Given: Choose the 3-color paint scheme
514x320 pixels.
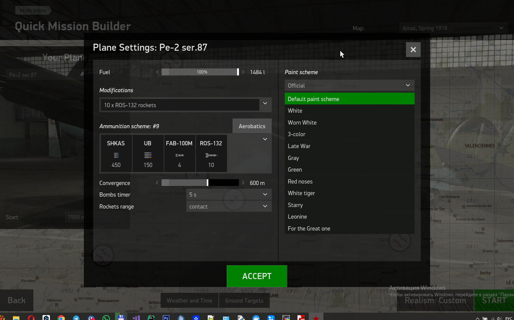Looking at the screenshot, I should (x=349, y=134).
